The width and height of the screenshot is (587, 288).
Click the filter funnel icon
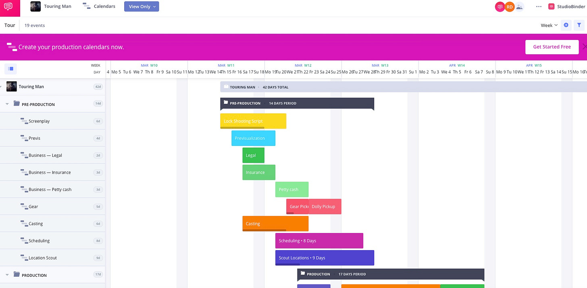click(x=579, y=25)
